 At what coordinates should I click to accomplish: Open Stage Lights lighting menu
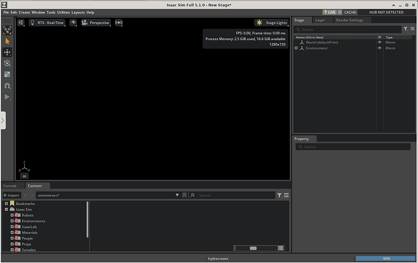271,22
